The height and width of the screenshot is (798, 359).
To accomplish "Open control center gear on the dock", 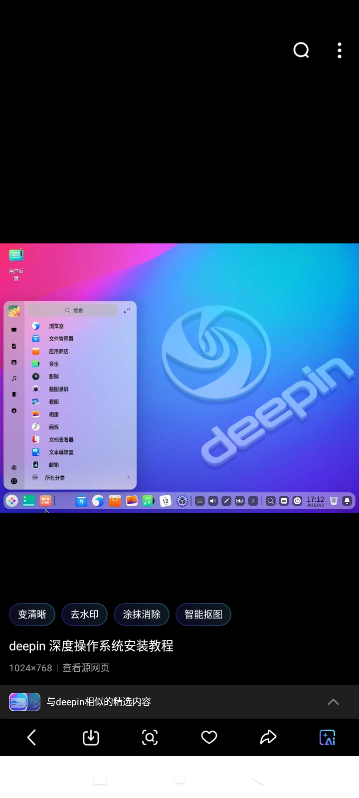I will tap(182, 501).
